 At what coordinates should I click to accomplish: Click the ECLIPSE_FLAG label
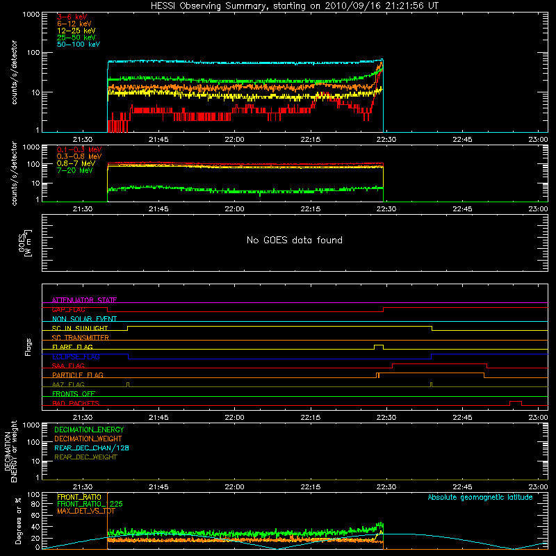point(76,357)
